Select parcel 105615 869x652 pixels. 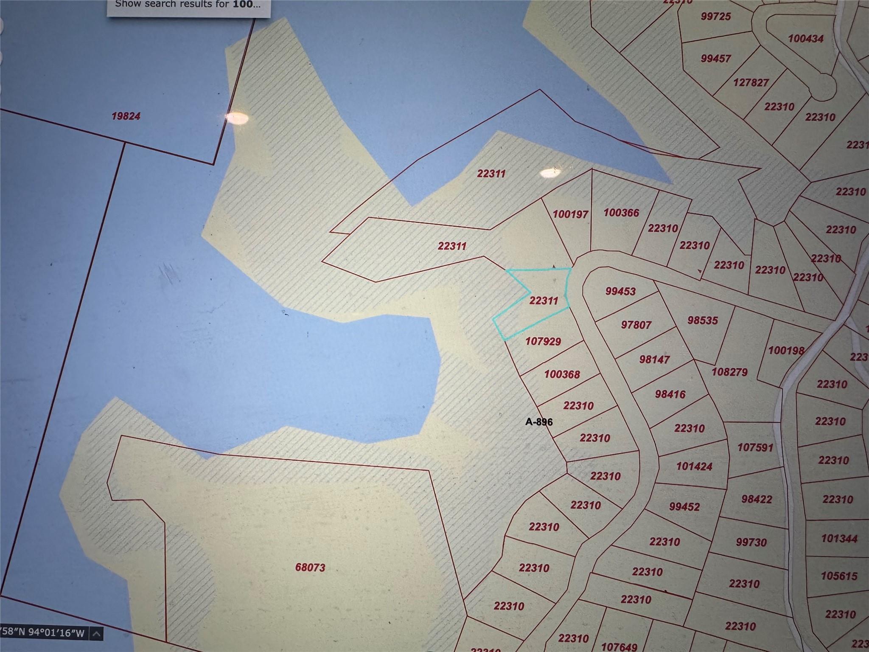[x=839, y=576]
